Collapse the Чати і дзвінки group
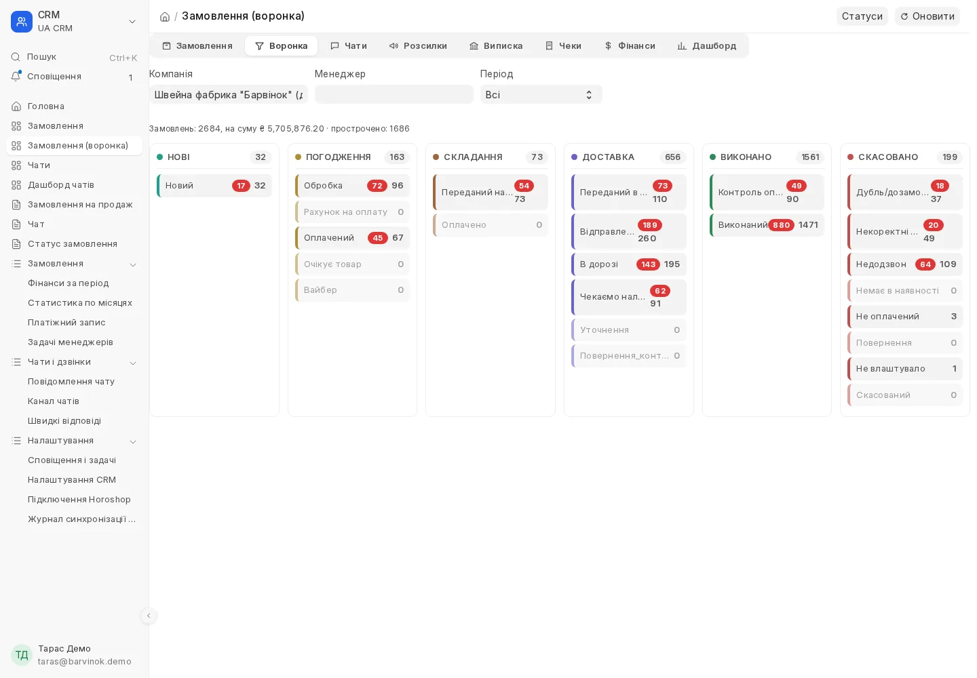This screenshot has width=977, height=678. (133, 363)
